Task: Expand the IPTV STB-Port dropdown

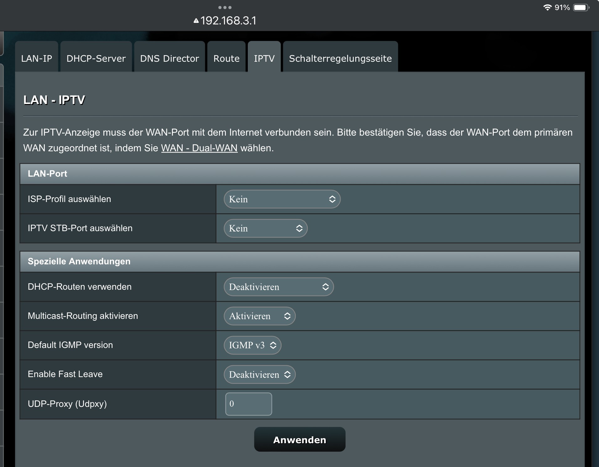Action: (x=265, y=228)
